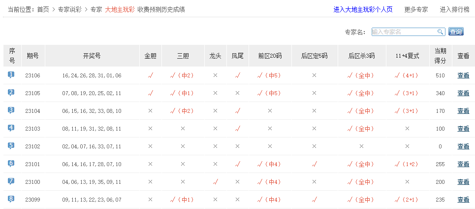Click the rank 6 number badge
This screenshot has height=209, width=475.
point(11,164)
